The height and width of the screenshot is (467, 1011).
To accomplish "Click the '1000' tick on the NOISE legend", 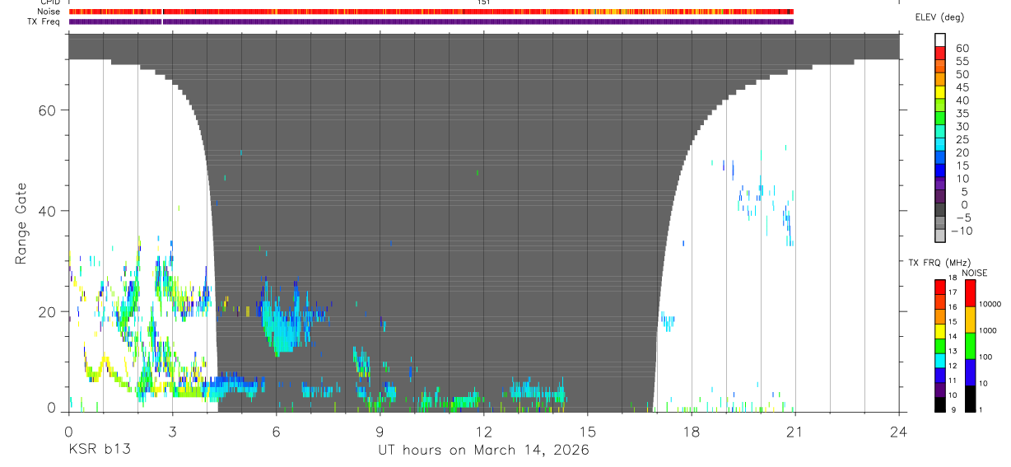I will click(x=990, y=330).
